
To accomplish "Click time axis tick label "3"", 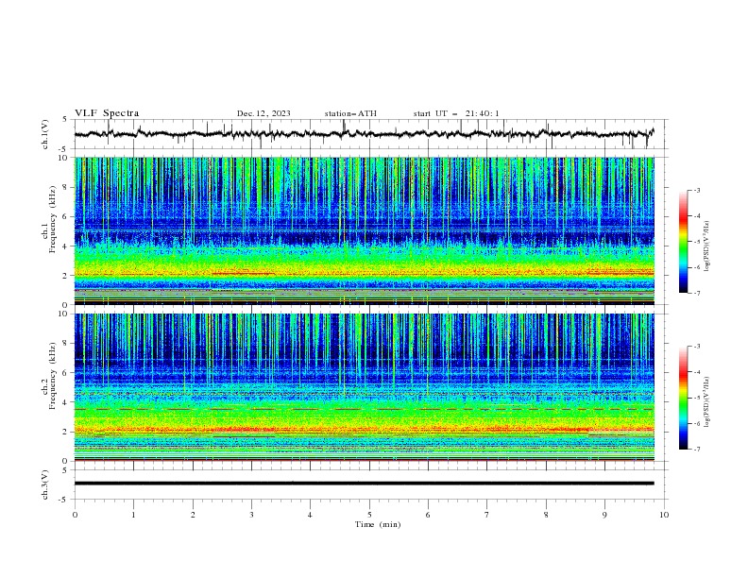I will coord(251,515).
